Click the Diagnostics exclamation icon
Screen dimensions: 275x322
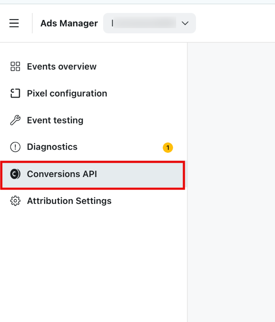[15, 147]
